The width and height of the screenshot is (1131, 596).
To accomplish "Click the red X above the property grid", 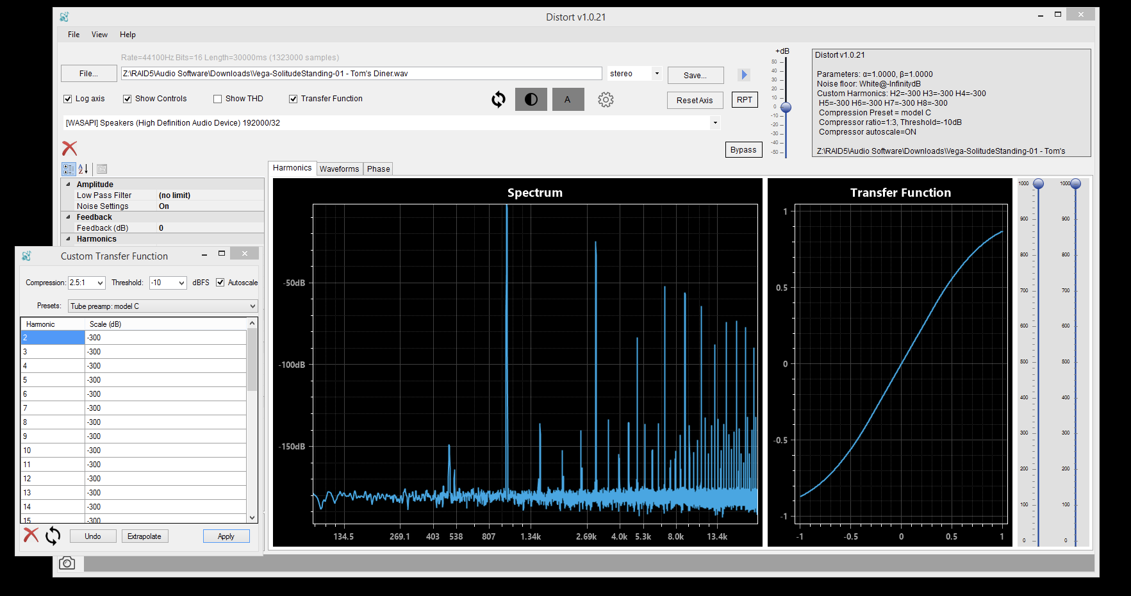I will point(70,149).
